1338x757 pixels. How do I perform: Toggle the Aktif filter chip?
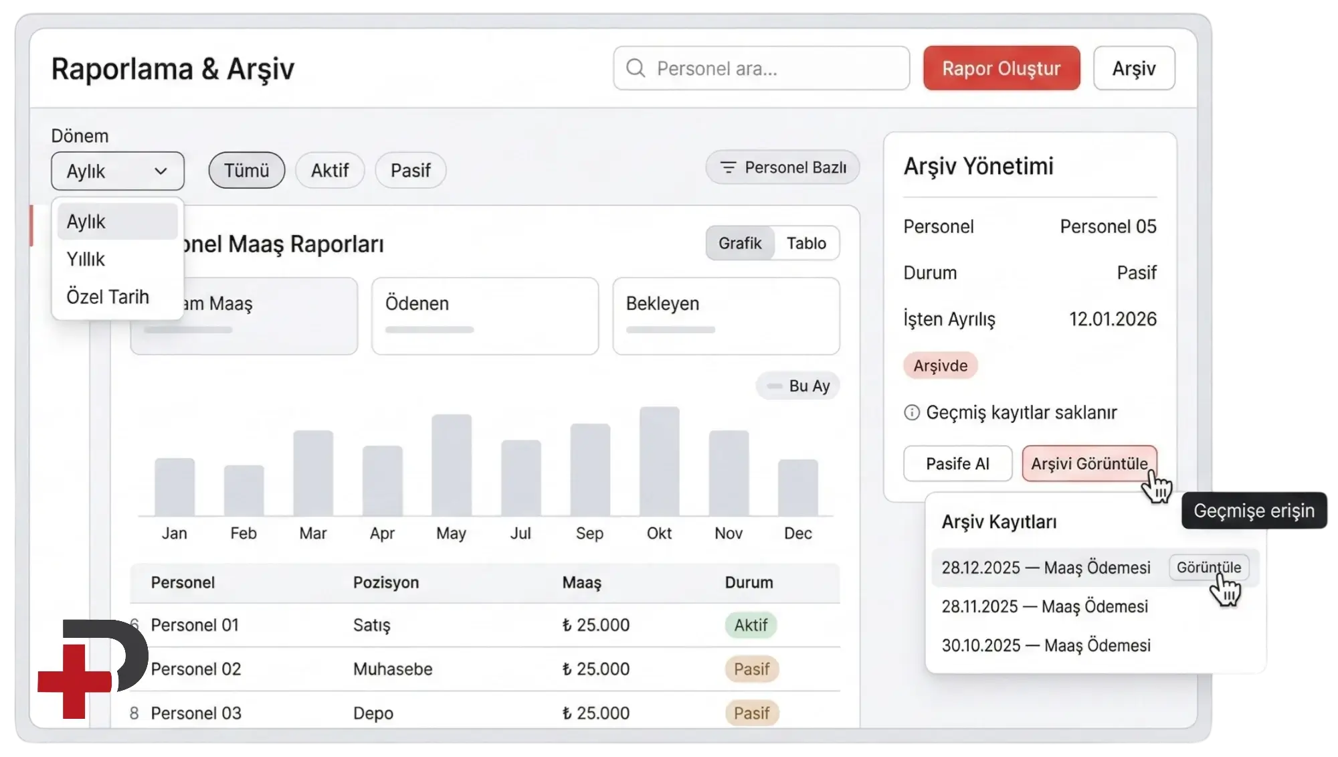click(330, 171)
